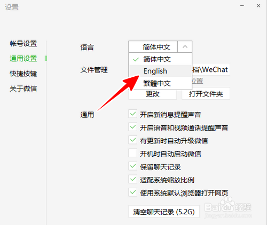Viewport: 267px width, 225px height.
Task: Toggle 使用系统默认浏览器打开网页 checkbox
Action: [133, 192]
